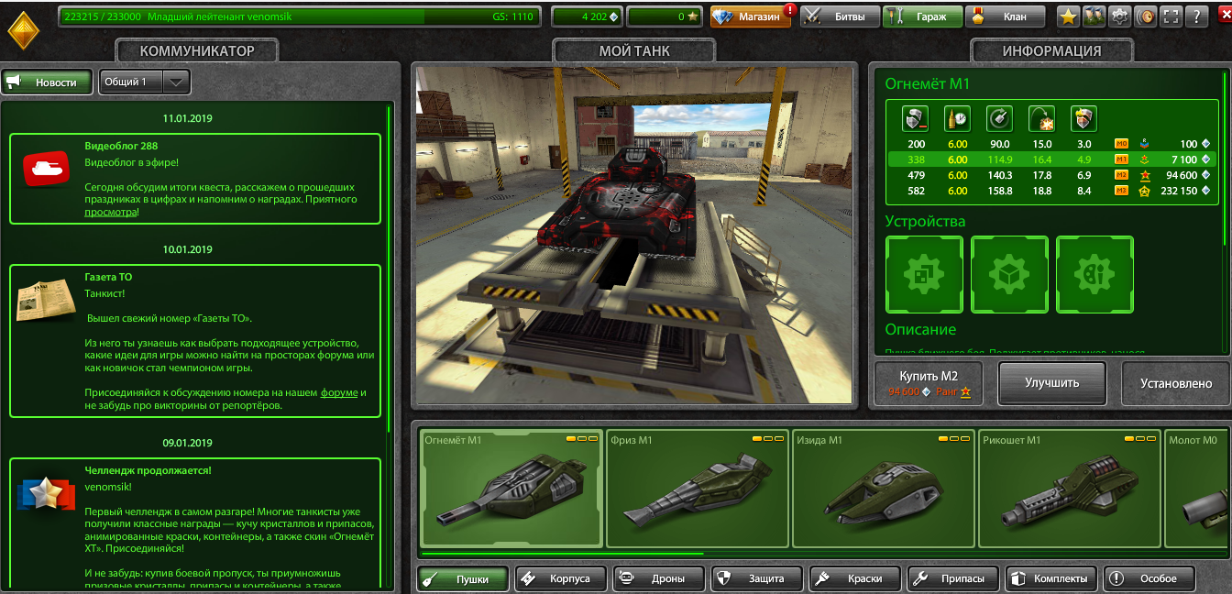This screenshot has width=1232, height=594.
Task: Click the range arc explosion icon
Action: click(1041, 118)
